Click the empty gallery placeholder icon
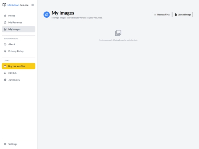Screen dimensions: 199x149 (x=118, y=33)
